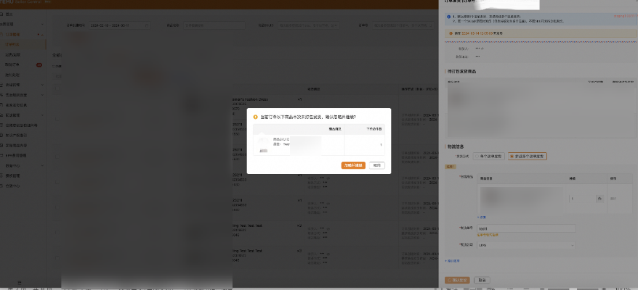638x290 pixels.
Task: Click the orange clock icon in the deadline banner
Action: point(450,33)
